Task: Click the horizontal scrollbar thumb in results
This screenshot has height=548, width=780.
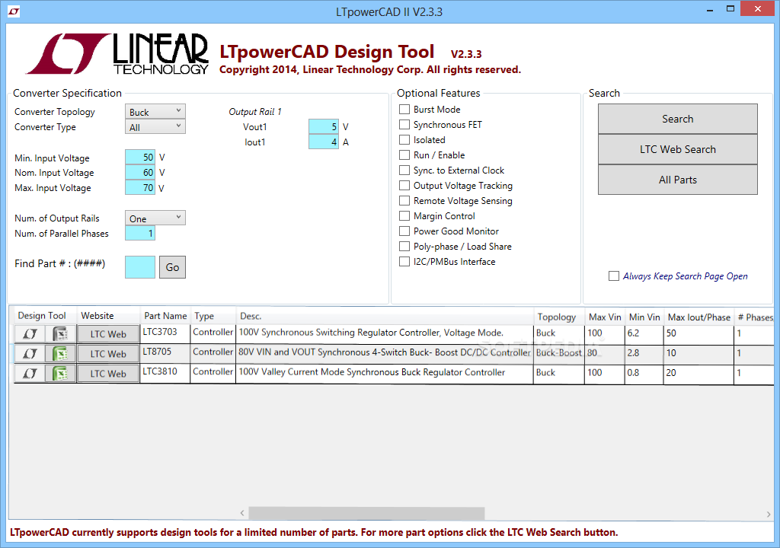Action: 366,513
